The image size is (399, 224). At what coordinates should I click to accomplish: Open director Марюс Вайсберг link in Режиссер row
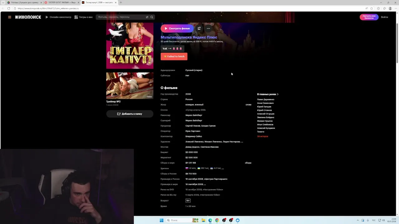[x=194, y=115]
